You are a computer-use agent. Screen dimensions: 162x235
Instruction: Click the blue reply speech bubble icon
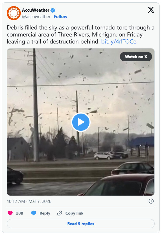[34, 213]
